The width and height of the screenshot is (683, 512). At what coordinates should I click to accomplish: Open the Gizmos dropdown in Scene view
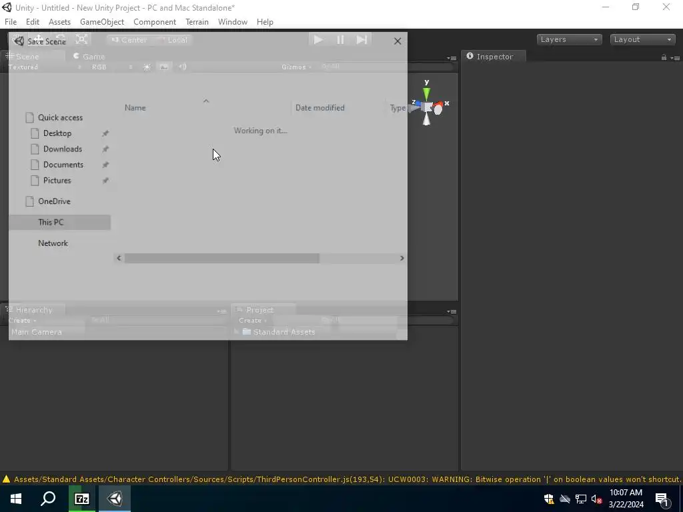click(297, 67)
